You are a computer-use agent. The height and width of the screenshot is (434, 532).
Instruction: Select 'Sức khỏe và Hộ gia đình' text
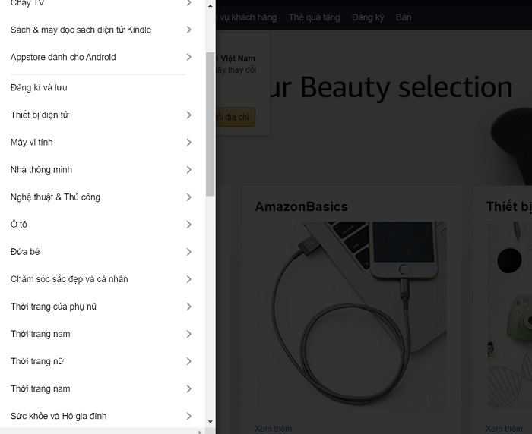pos(59,416)
